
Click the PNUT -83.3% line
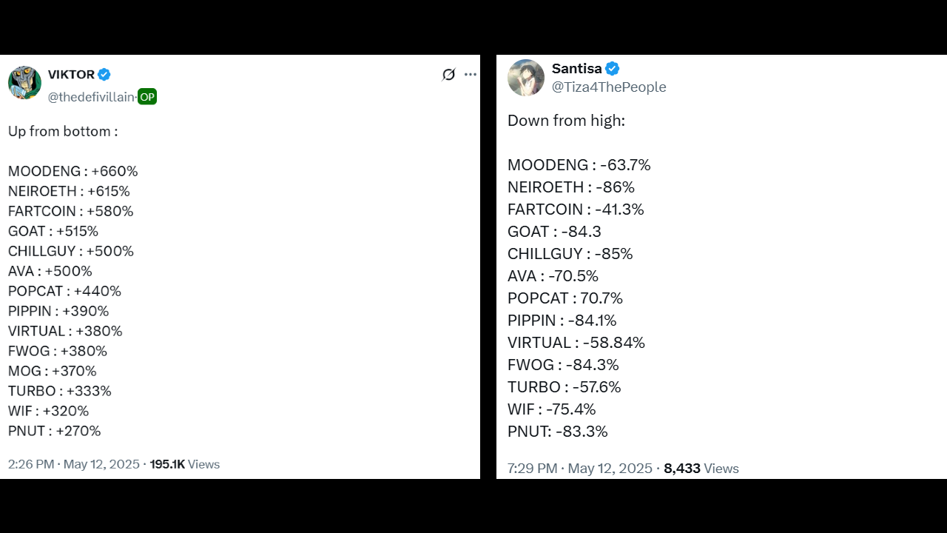coord(557,432)
